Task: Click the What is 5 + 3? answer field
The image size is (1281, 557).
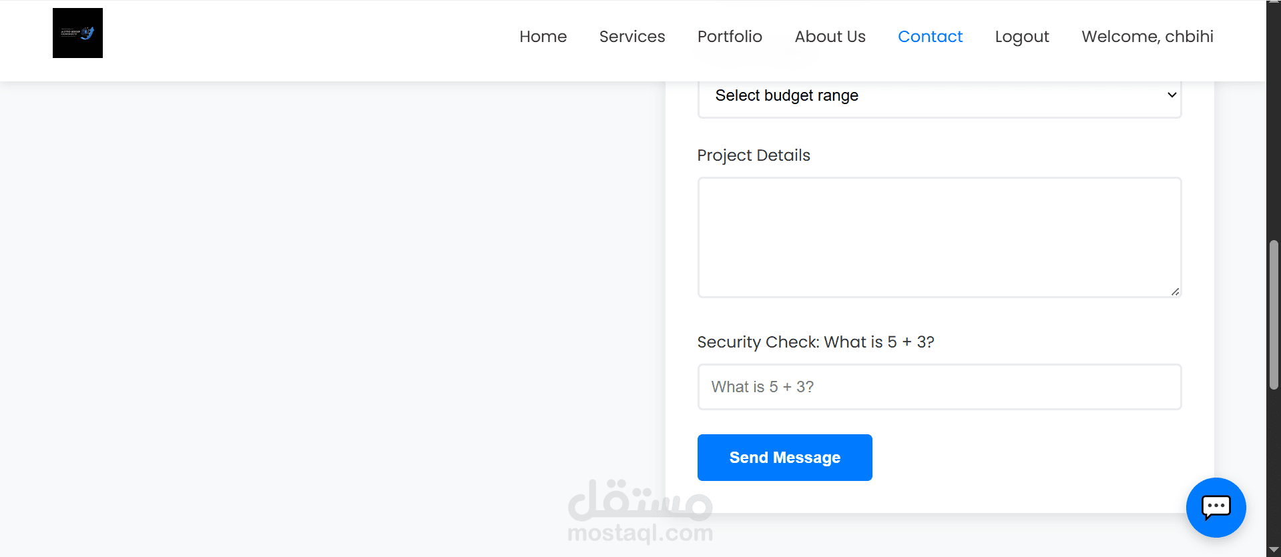Action: click(939, 387)
